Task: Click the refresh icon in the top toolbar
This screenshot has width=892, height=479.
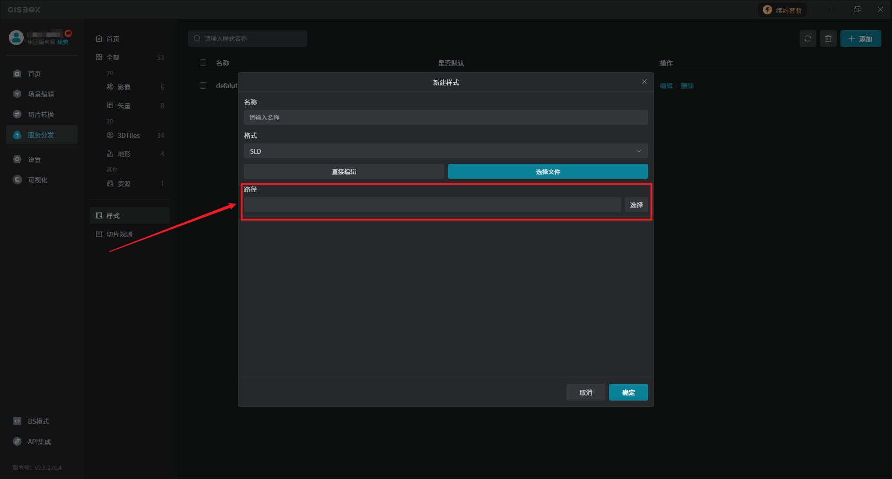Action: (807, 39)
